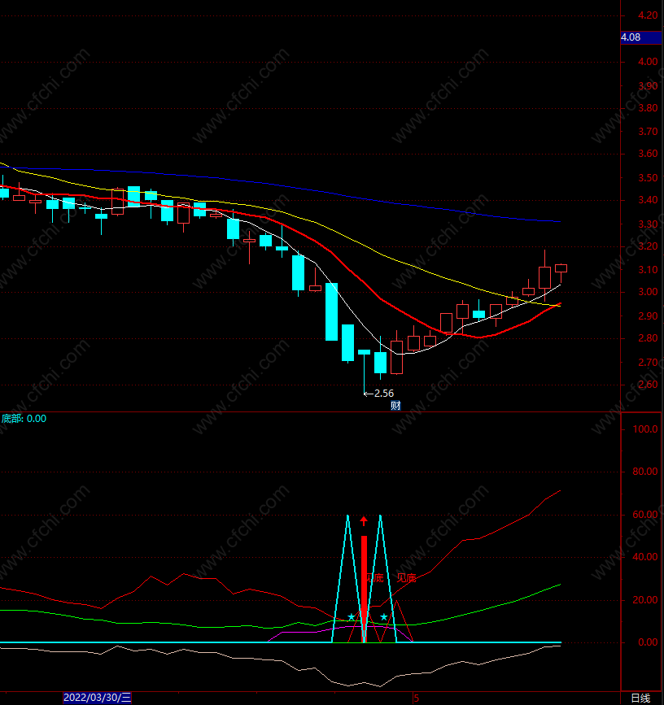664x705 pixels.
Task: Click the 3.60 price axis label
Action: pyautogui.click(x=648, y=154)
